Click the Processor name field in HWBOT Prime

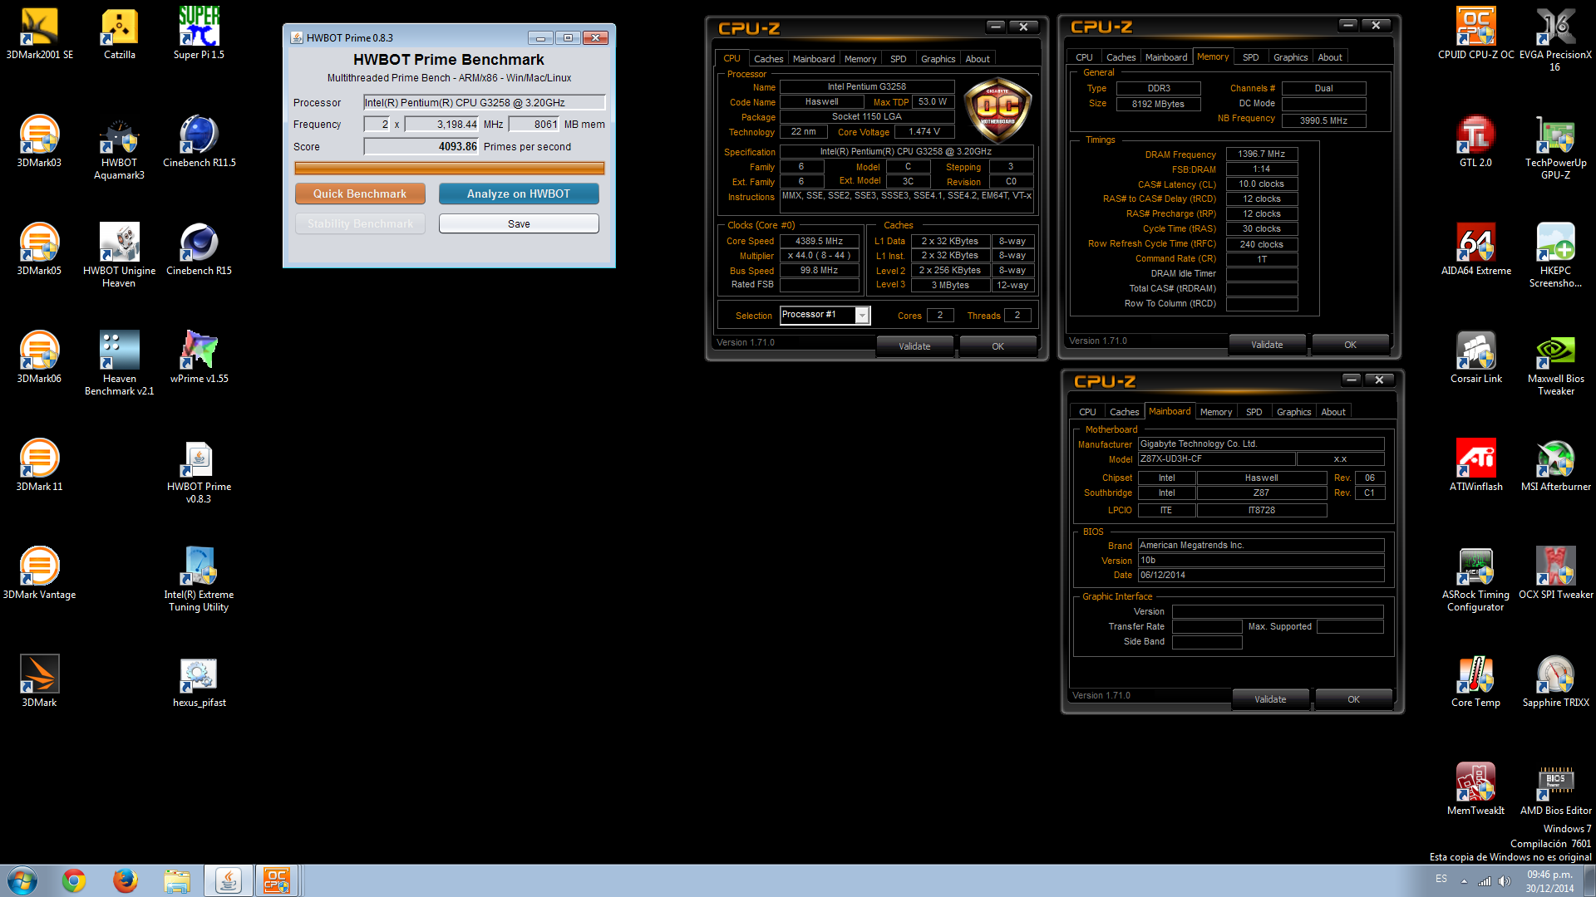(x=485, y=103)
